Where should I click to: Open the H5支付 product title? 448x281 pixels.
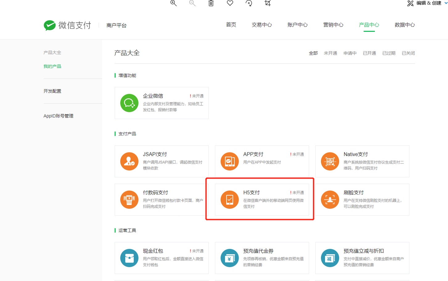coord(252,192)
